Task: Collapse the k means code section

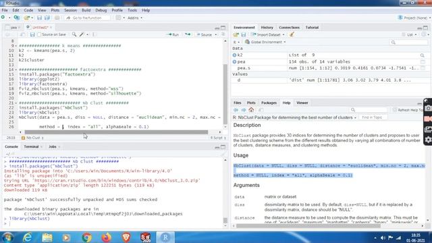Action: click(16, 46)
